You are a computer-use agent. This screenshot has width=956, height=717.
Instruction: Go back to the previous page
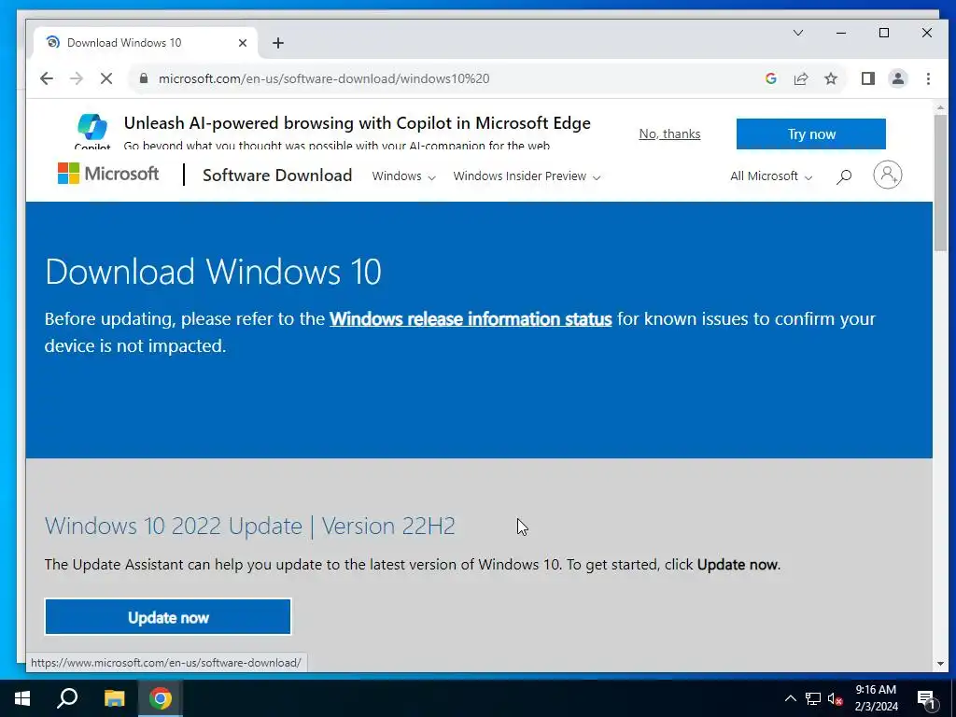tap(47, 78)
